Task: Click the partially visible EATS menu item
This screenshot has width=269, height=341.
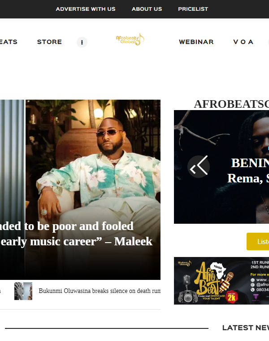Action: (x=9, y=42)
